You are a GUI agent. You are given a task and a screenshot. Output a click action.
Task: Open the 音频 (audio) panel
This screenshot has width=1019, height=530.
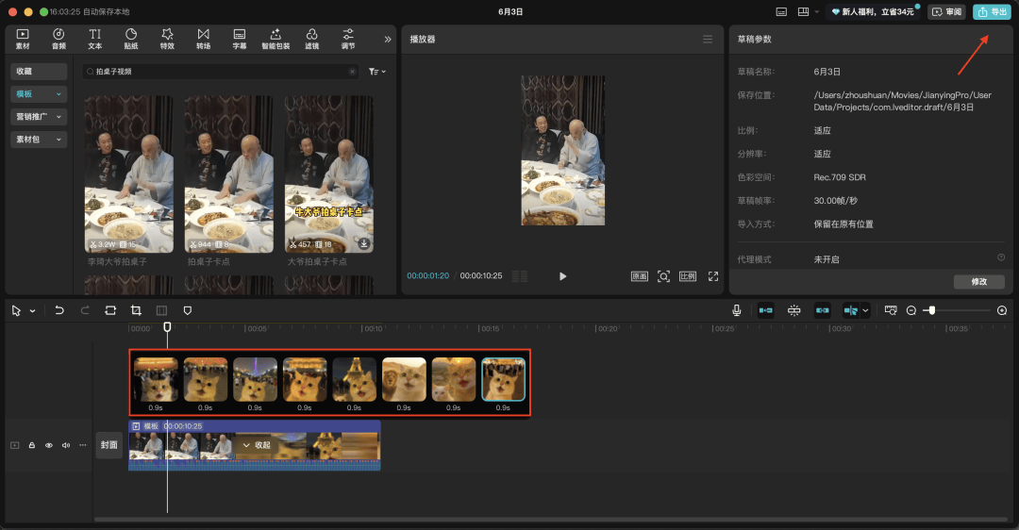(x=58, y=39)
